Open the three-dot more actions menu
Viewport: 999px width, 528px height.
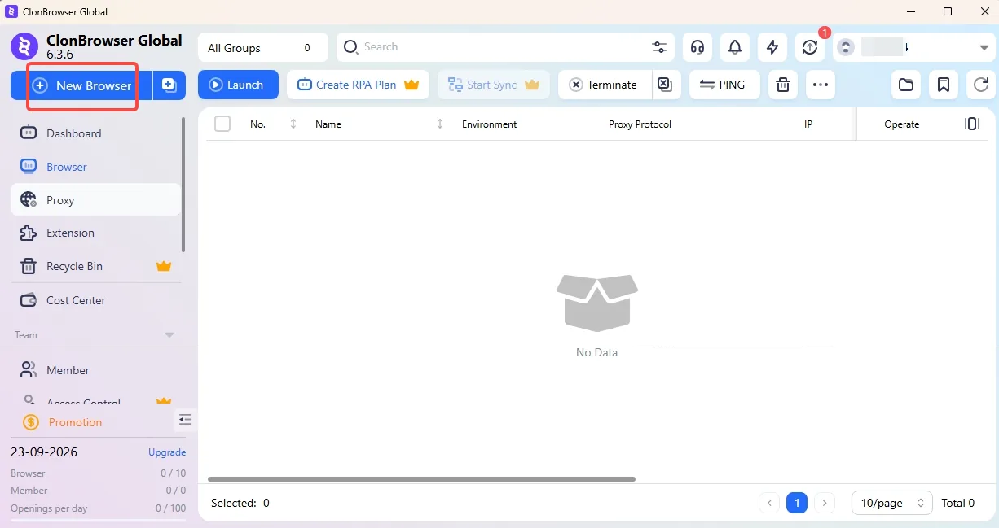pyautogui.click(x=821, y=85)
